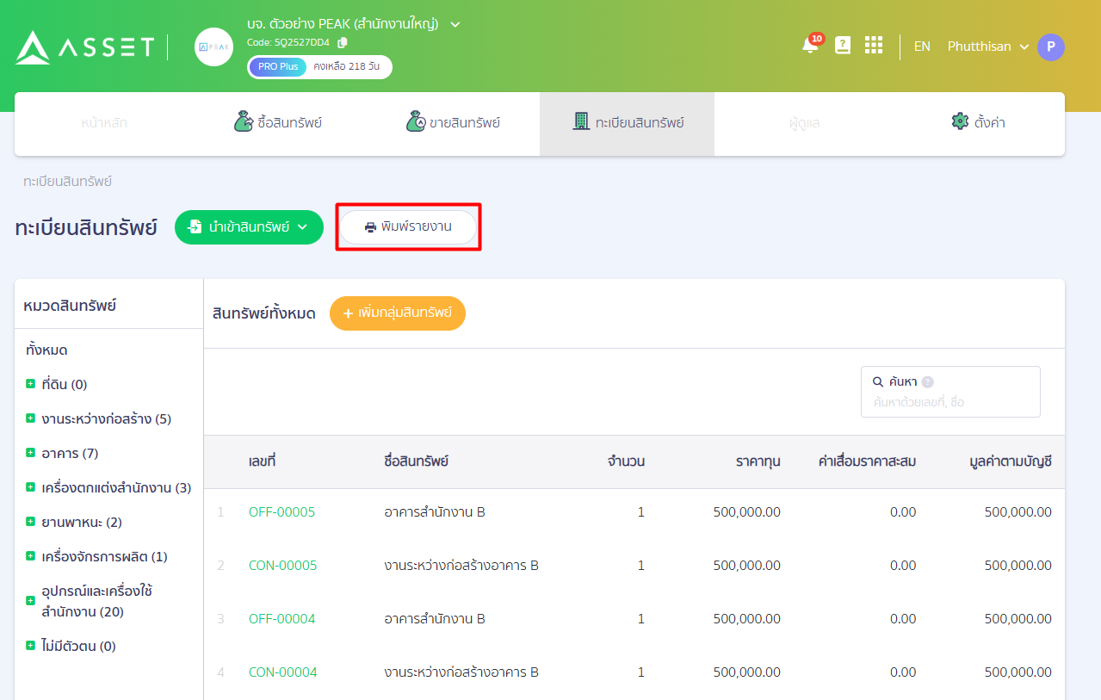Select the ทะเบียนสินทรัพย์ tab

tap(628, 122)
